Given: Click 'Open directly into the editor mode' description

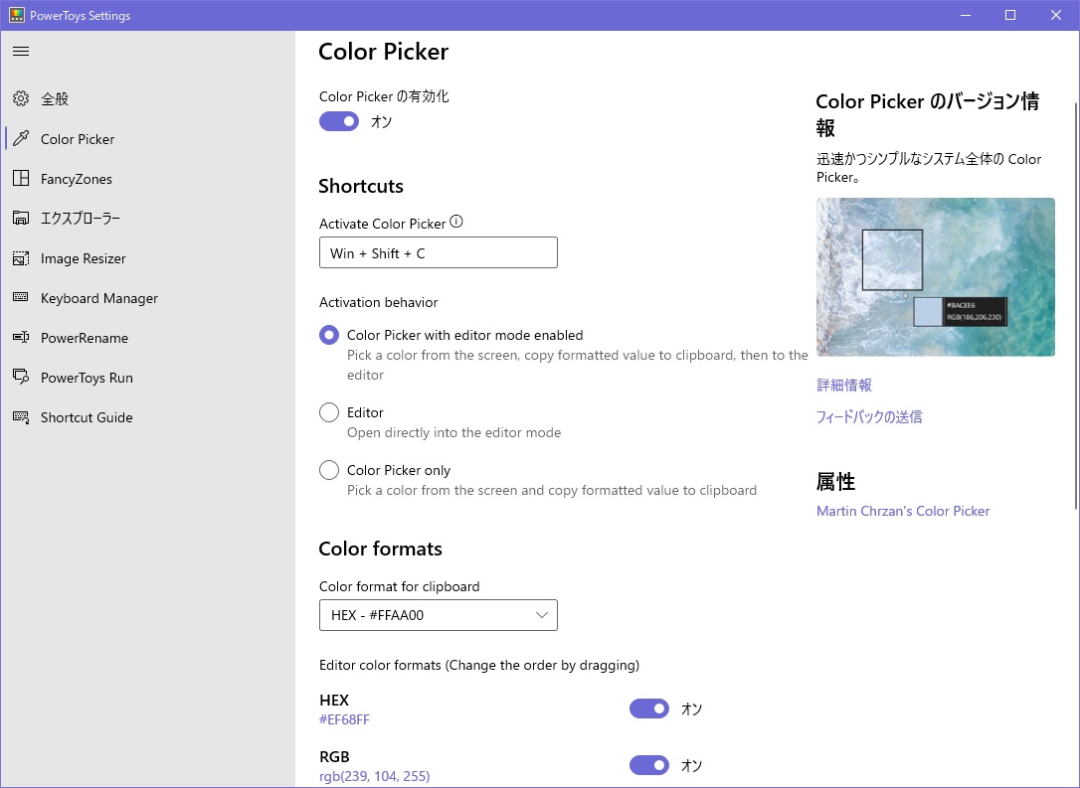Looking at the screenshot, I should [453, 432].
